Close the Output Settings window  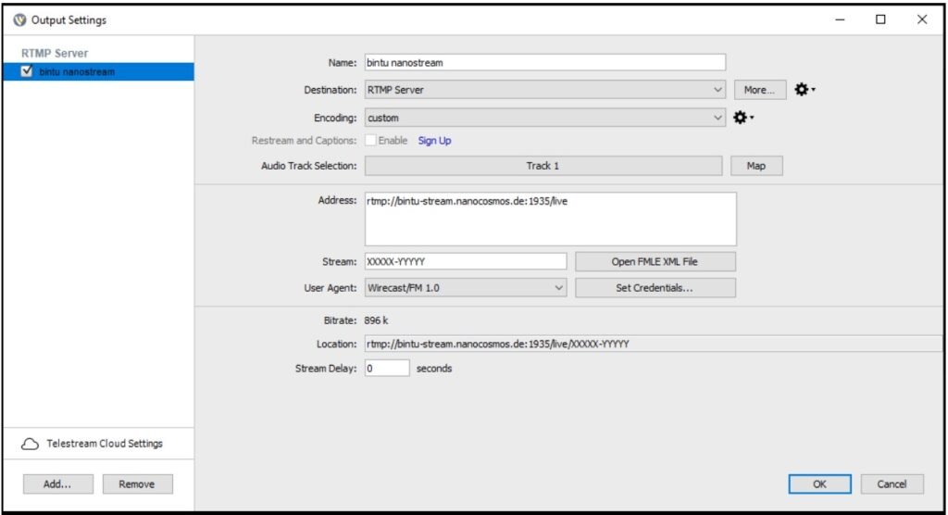coord(922,20)
